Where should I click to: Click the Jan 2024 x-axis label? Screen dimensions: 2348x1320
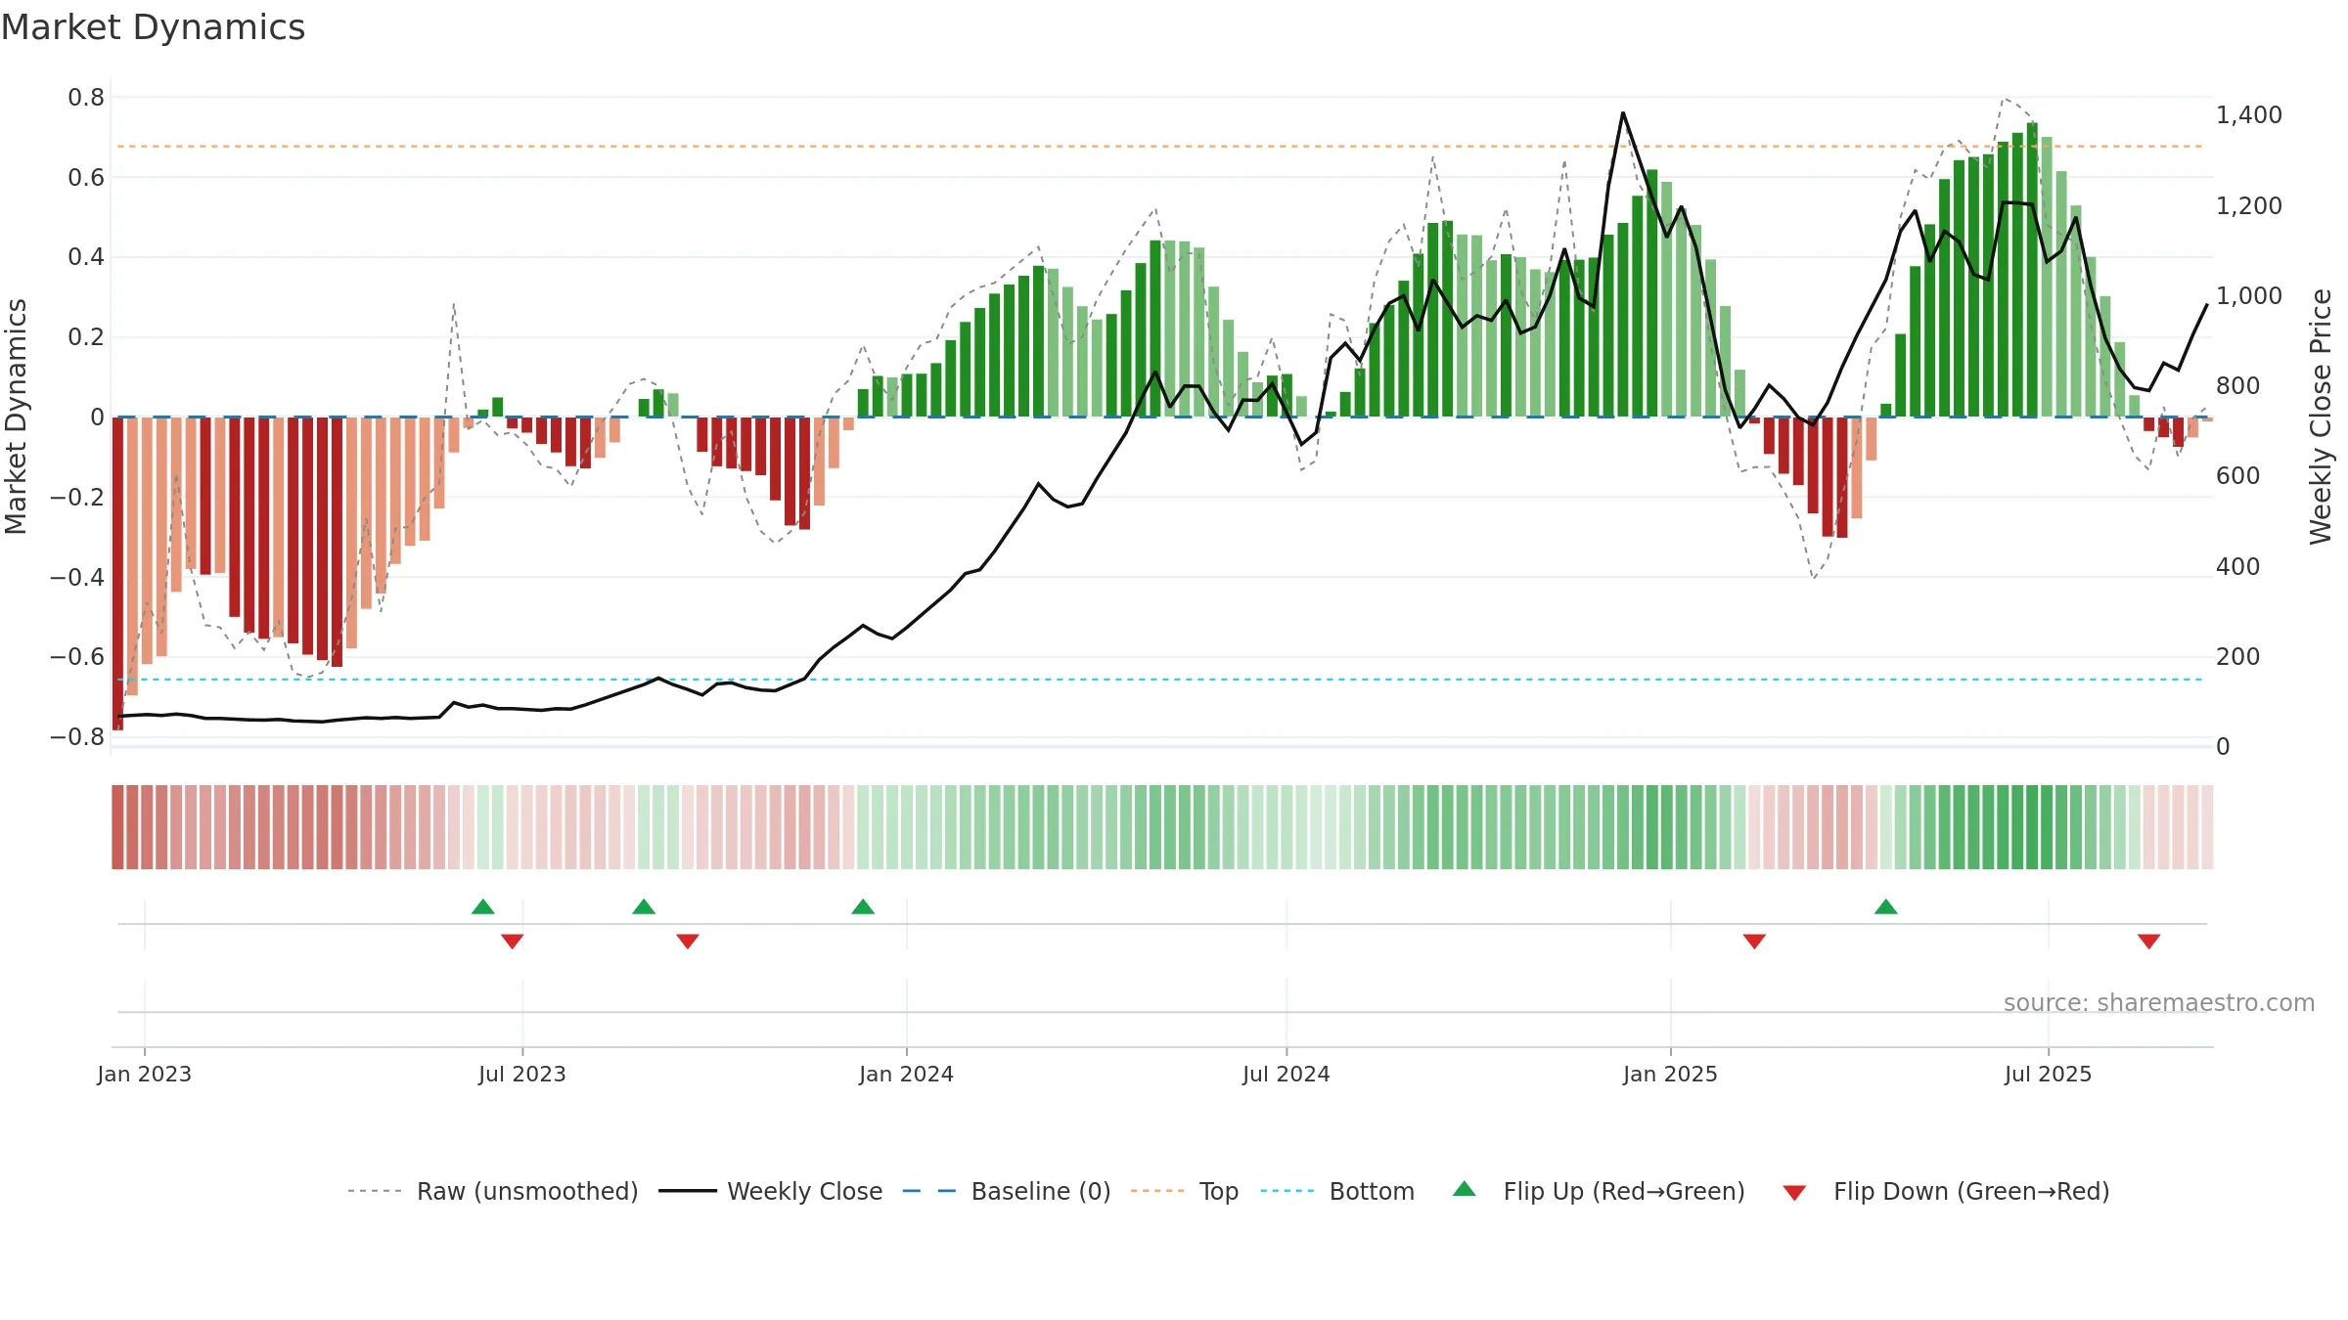(907, 1074)
